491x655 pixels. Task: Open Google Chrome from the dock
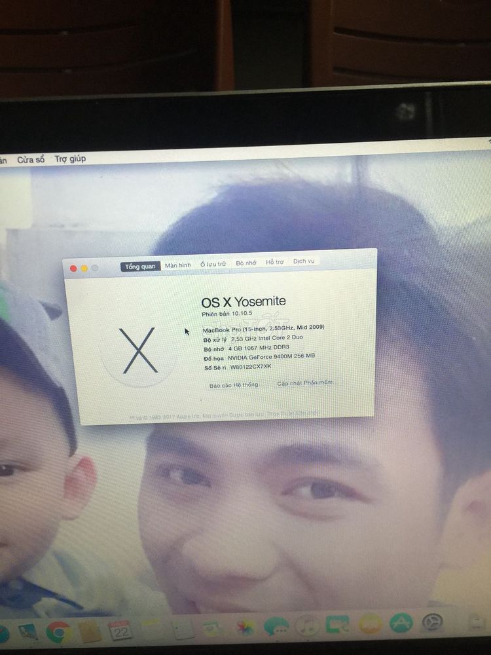pos(58,631)
